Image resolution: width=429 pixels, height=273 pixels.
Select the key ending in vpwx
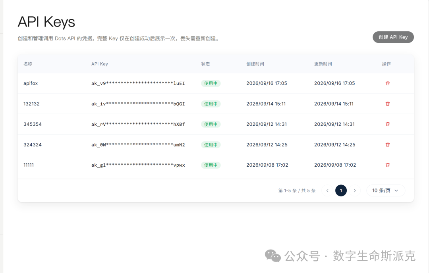pyautogui.click(x=138, y=165)
